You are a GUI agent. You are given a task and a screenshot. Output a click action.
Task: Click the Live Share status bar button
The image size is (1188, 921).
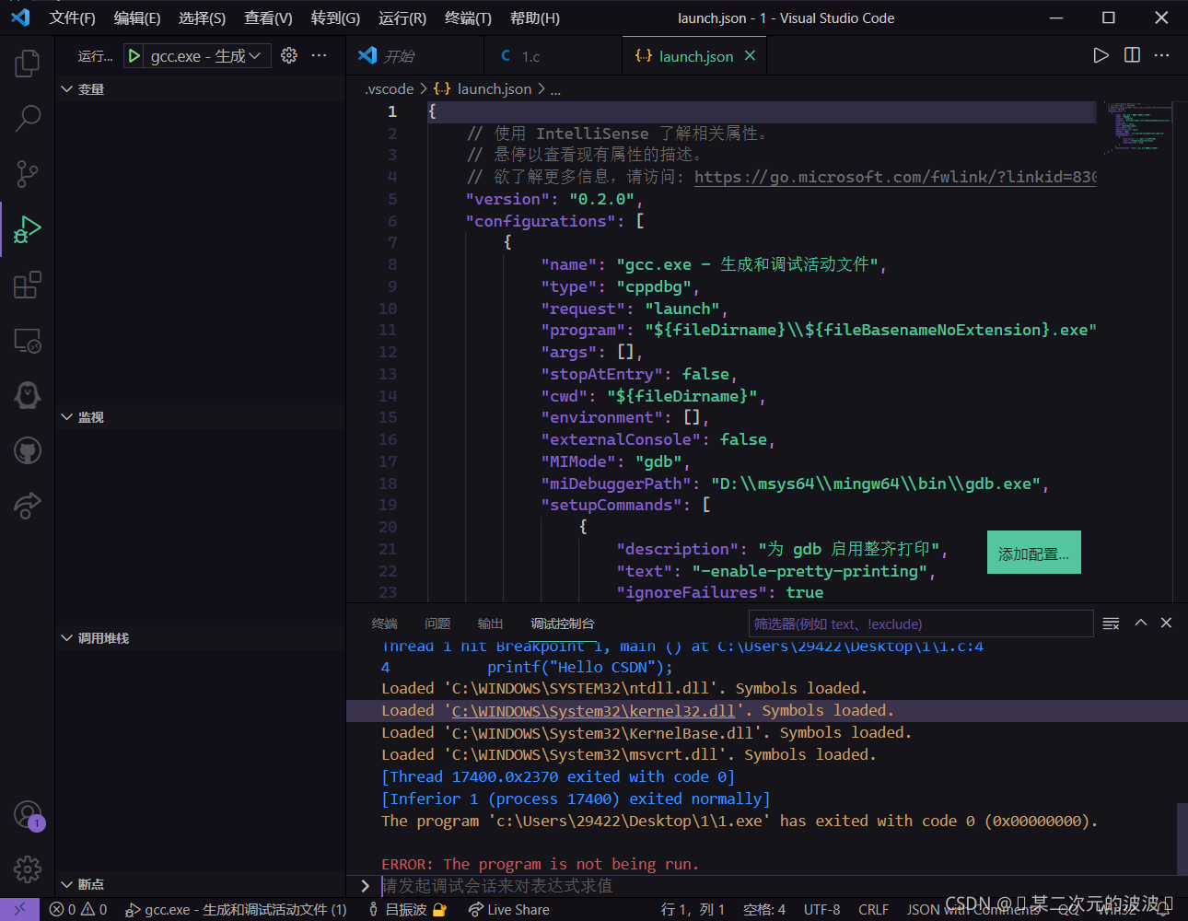[x=508, y=910]
